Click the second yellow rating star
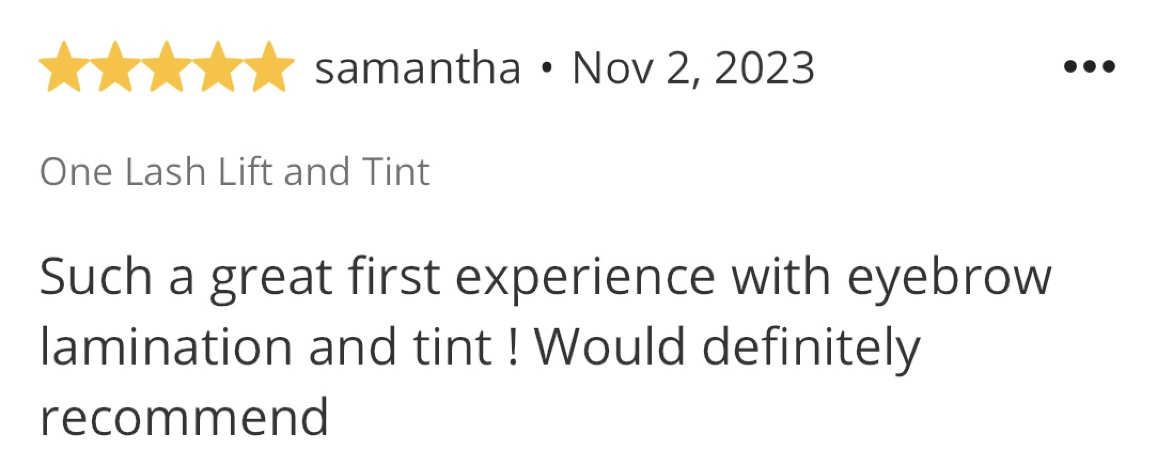Screen dimensions: 1157x464 pyautogui.click(x=115, y=67)
